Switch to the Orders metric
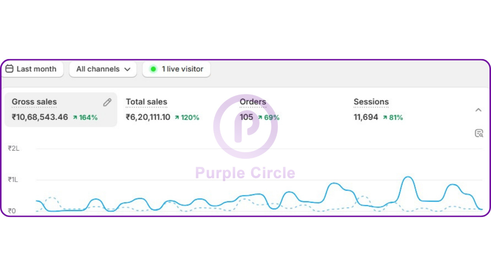The height and width of the screenshot is (276, 491). click(x=253, y=102)
